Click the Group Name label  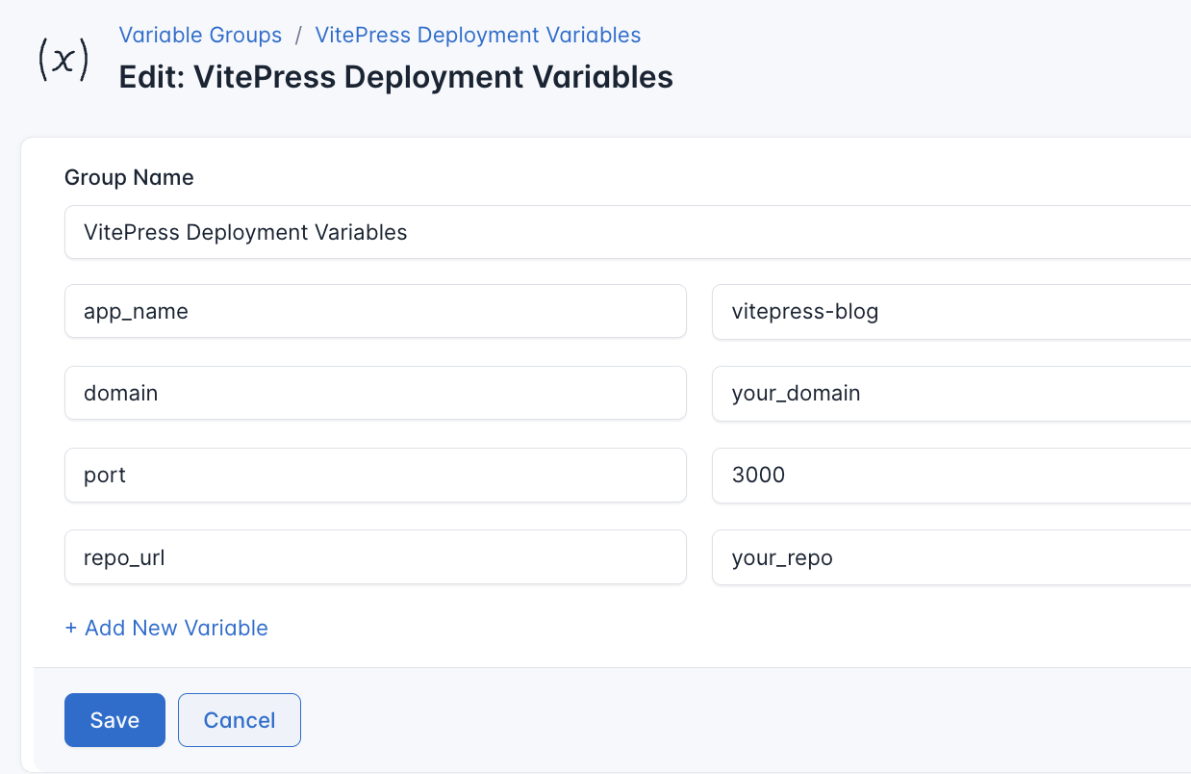click(128, 177)
